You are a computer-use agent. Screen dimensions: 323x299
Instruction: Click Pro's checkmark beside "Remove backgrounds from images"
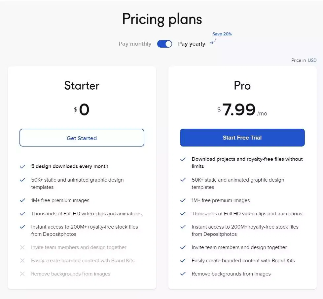(x=183, y=274)
